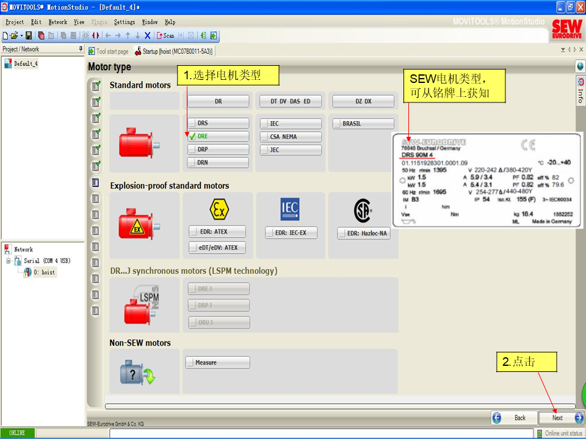
Task: Select the DRS motor checkbox
Action: pos(192,123)
